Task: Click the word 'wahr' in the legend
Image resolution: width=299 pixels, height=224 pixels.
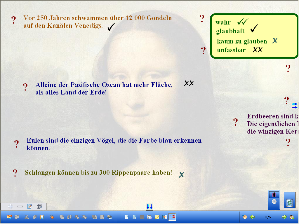Action: [x=223, y=22]
